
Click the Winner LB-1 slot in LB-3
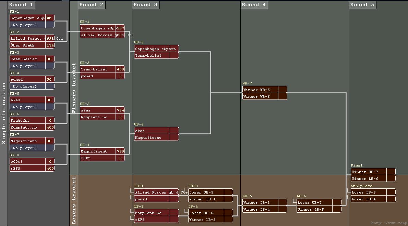click(211, 199)
